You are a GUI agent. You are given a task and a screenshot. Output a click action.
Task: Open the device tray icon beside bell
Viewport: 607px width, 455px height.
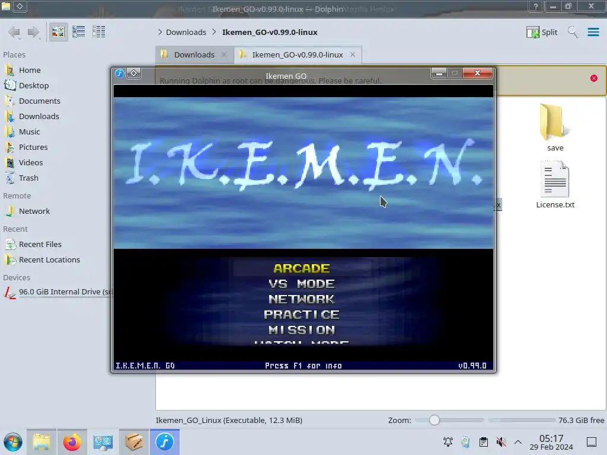[466, 442]
